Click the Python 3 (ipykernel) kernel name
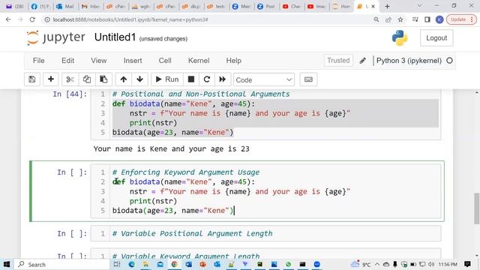 click(409, 61)
